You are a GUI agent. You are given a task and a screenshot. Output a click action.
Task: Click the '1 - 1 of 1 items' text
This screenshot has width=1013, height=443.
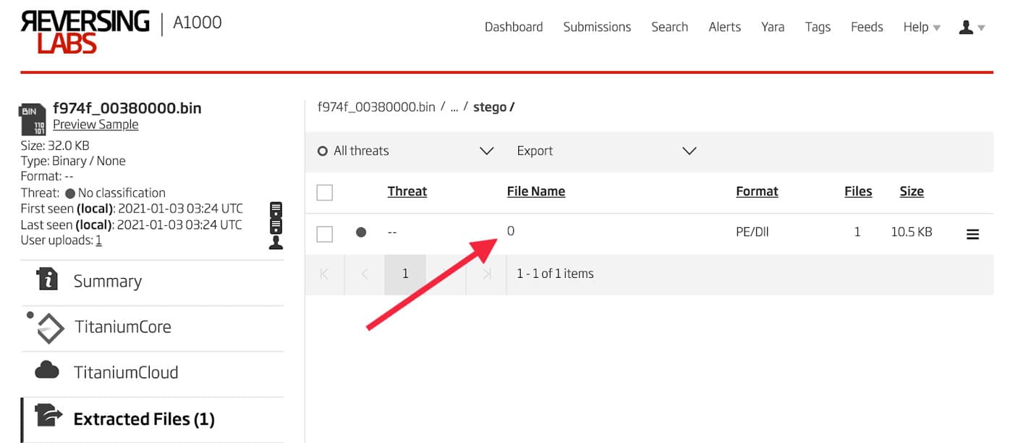click(555, 274)
